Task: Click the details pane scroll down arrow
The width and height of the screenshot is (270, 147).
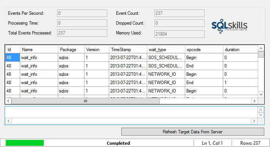Action: click(x=261, y=115)
